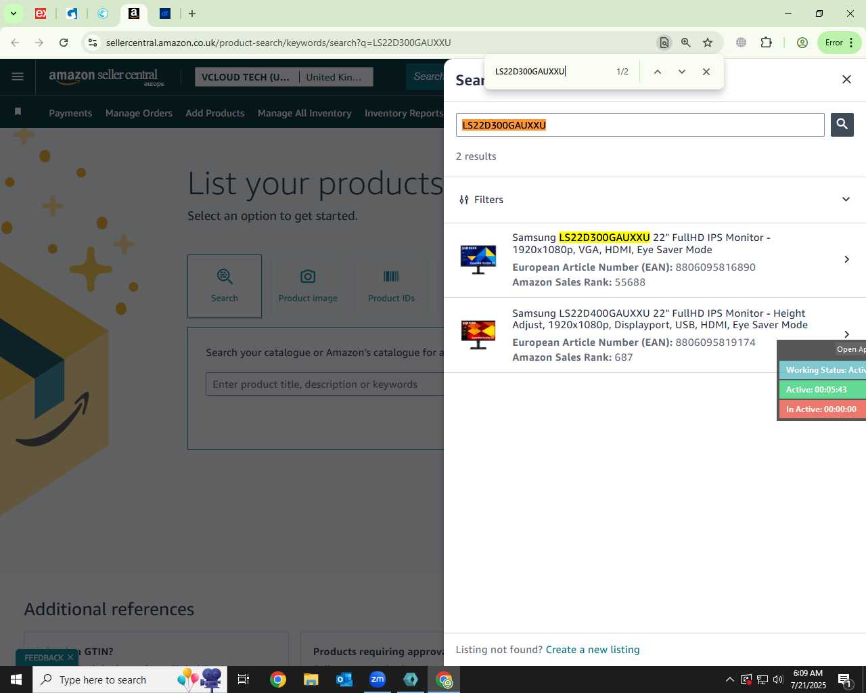Image resolution: width=866 pixels, height=693 pixels.
Task: Open the Manage Orders menu item
Action: (139, 113)
